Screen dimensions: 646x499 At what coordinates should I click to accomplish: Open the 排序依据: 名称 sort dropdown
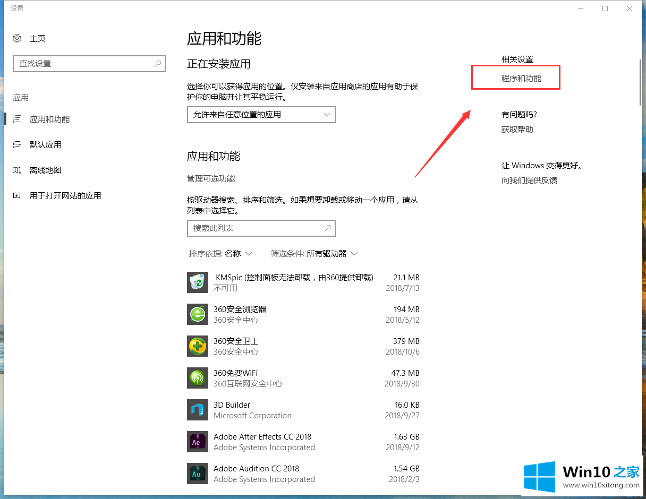(220, 253)
